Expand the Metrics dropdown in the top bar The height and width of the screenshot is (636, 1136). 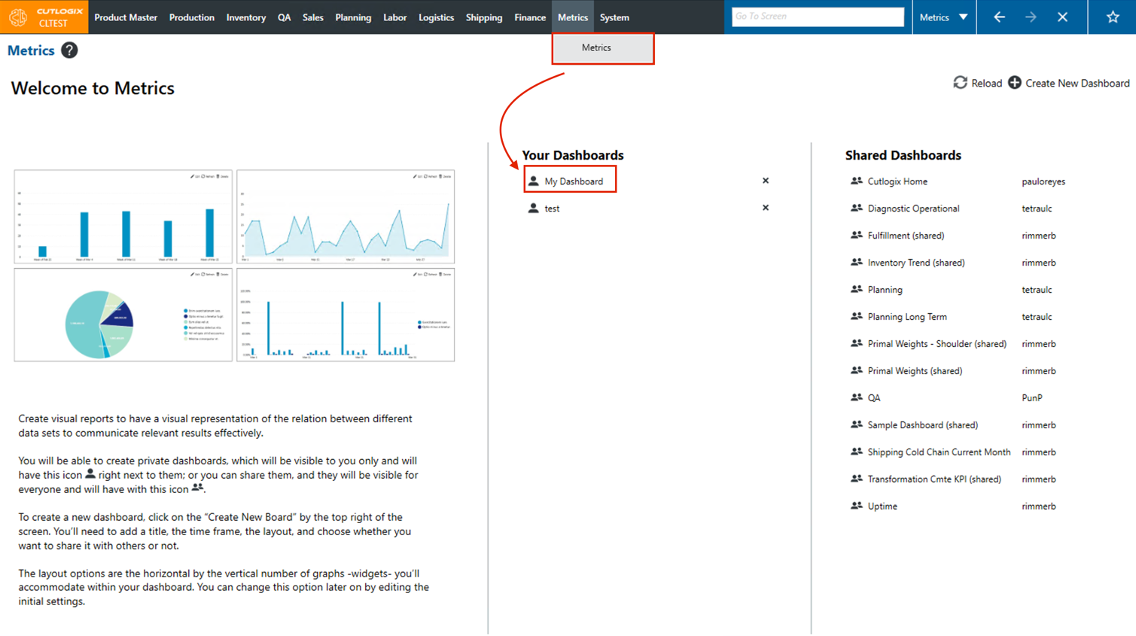coord(944,17)
